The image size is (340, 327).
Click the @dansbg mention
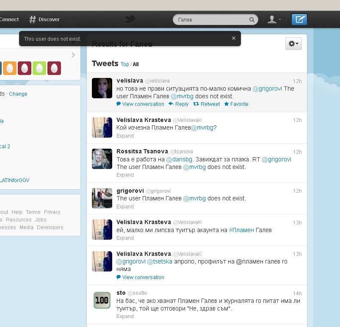179,160
